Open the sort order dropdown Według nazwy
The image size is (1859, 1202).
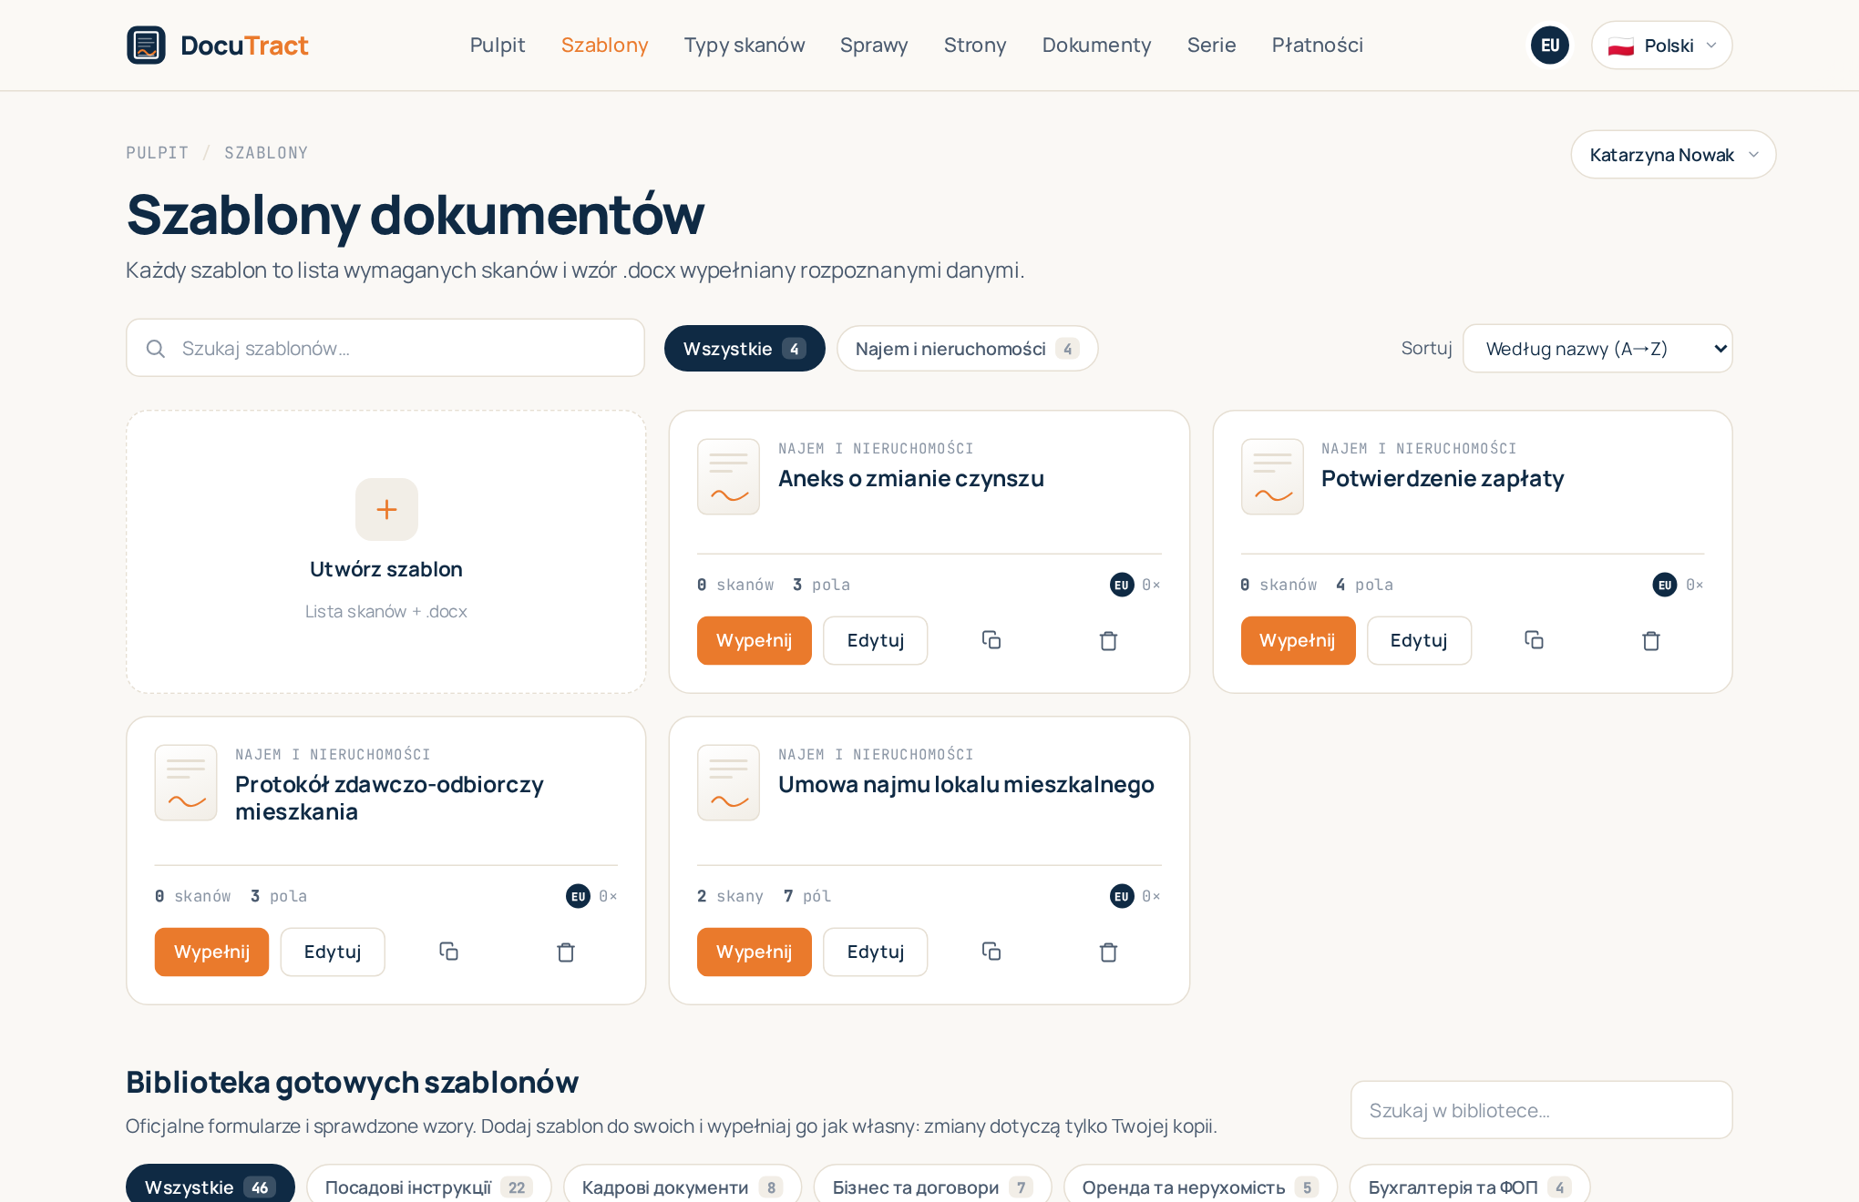pos(1597,349)
